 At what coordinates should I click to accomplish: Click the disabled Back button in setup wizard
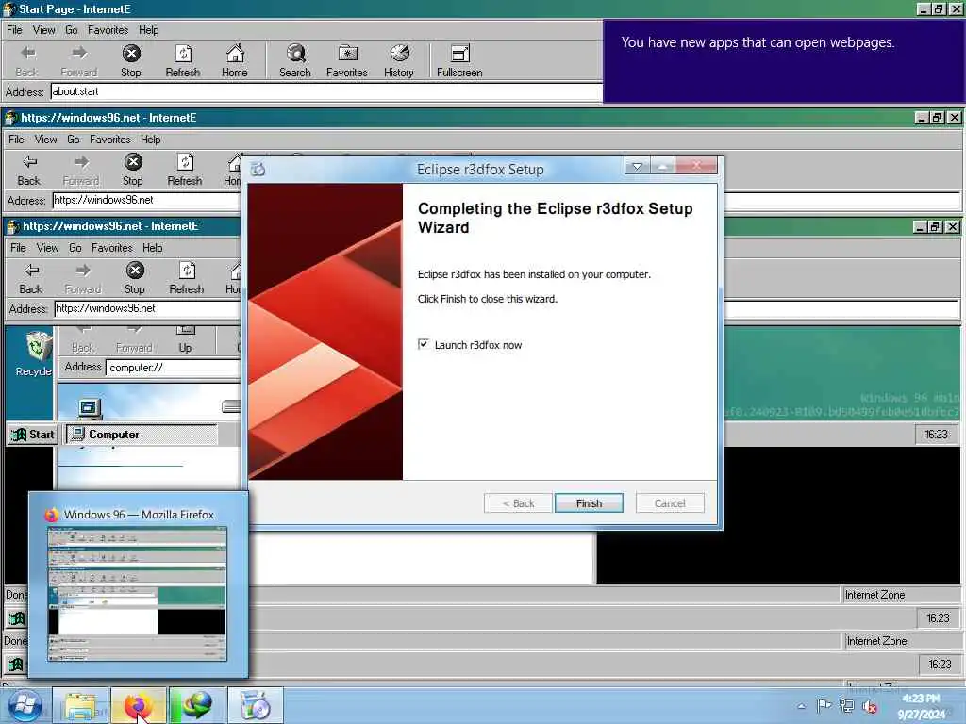[518, 503]
